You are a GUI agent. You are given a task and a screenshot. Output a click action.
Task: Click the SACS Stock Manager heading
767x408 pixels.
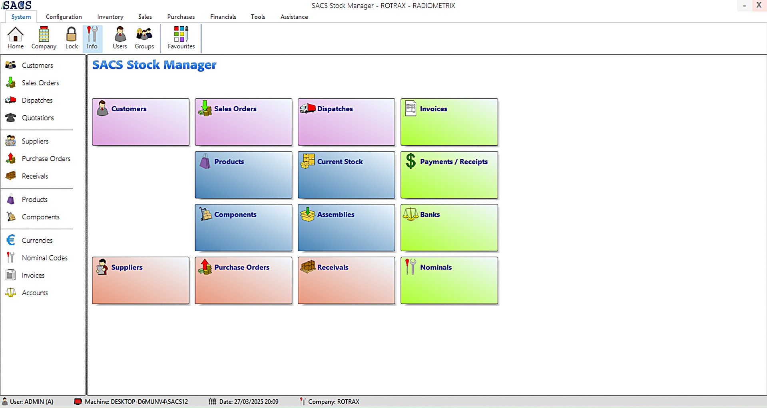click(x=154, y=65)
